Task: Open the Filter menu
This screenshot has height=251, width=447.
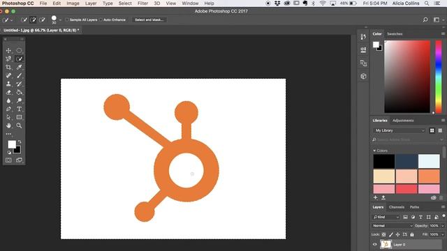Action: click(x=142, y=3)
